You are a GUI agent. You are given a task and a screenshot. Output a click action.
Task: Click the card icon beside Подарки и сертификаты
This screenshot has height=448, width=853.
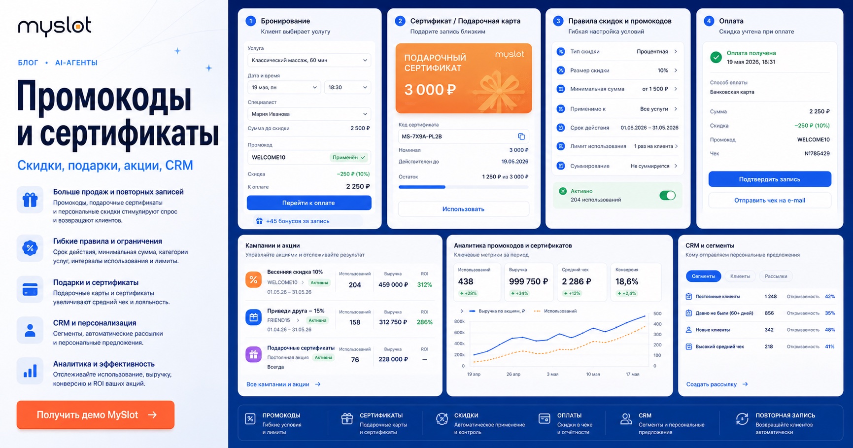(30, 289)
